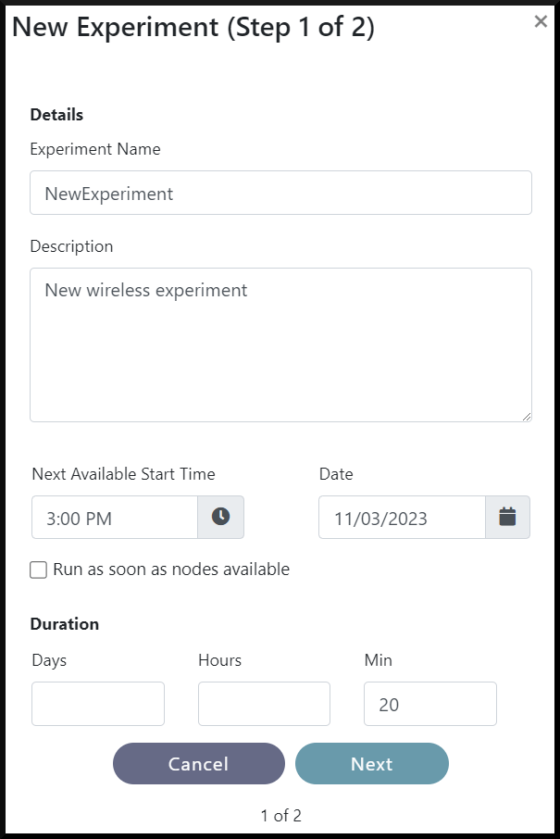Focus the Days duration field
This screenshot has width=560, height=839.
click(x=98, y=704)
